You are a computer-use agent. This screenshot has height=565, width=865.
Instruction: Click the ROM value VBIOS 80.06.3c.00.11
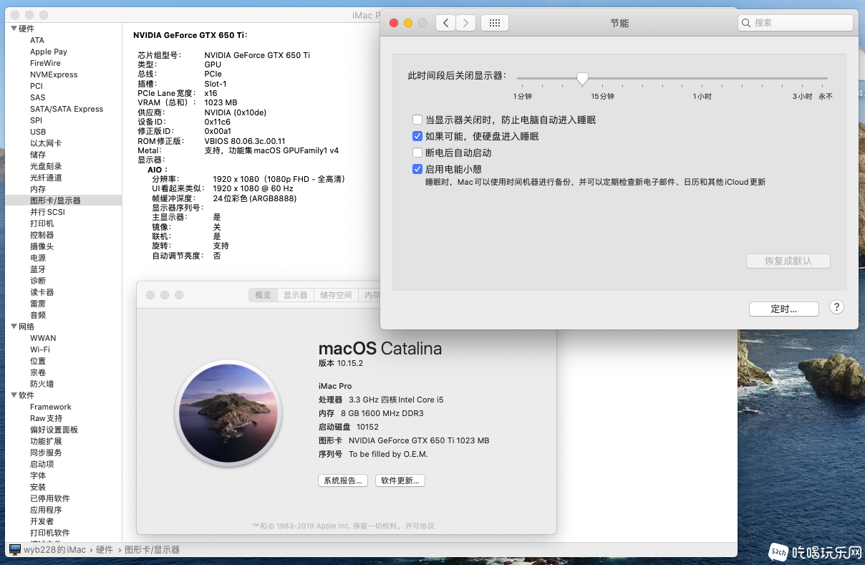(245, 141)
